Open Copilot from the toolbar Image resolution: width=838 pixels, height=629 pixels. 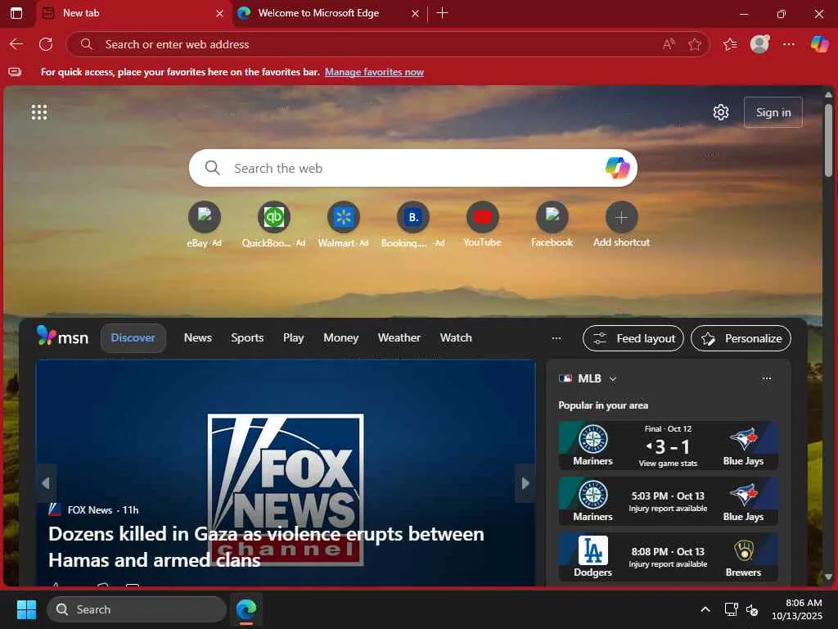(x=819, y=44)
